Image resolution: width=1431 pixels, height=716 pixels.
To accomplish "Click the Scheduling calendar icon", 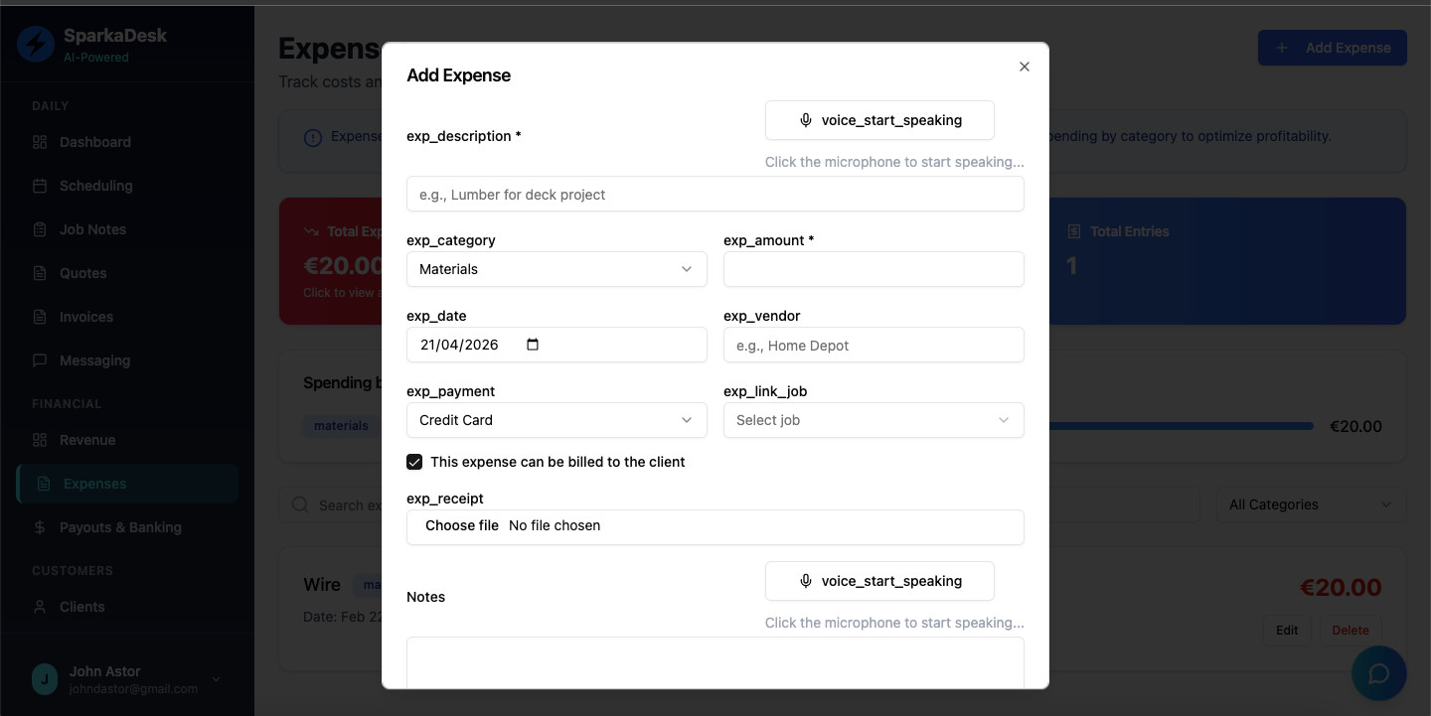I will pyautogui.click(x=40, y=186).
